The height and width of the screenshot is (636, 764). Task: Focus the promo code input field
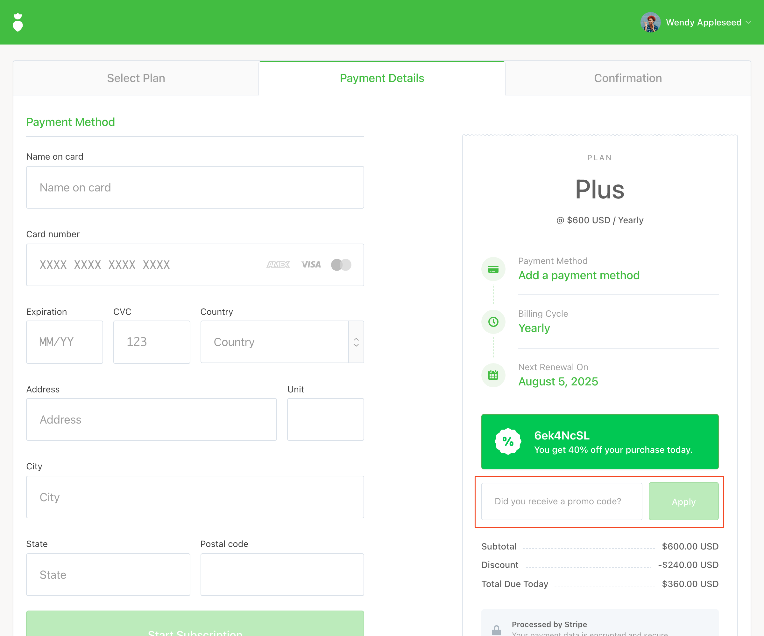561,501
